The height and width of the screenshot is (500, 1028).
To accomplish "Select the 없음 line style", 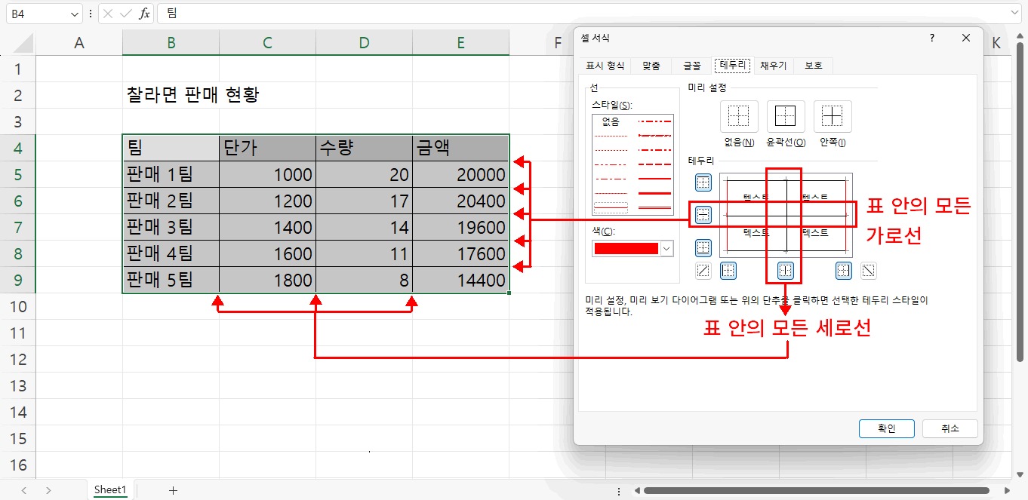I will (x=611, y=121).
